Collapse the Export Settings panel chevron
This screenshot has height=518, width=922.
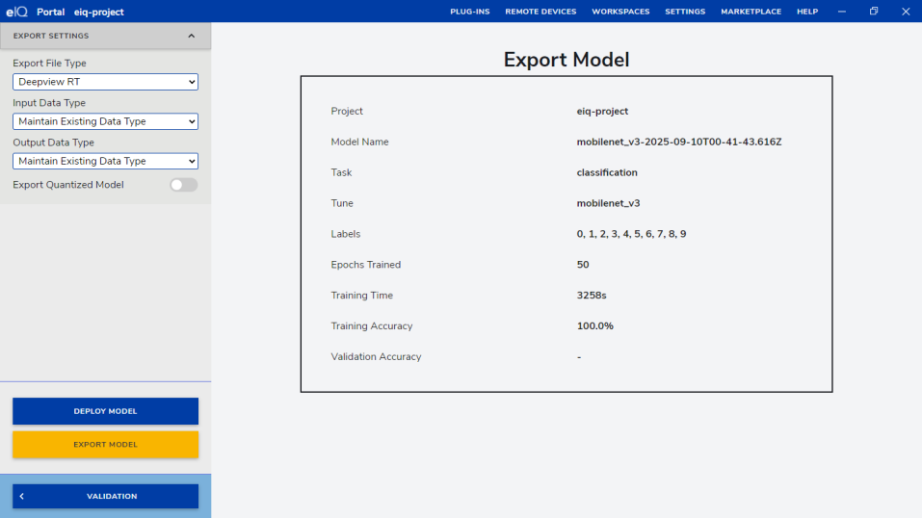click(x=191, y=36)
